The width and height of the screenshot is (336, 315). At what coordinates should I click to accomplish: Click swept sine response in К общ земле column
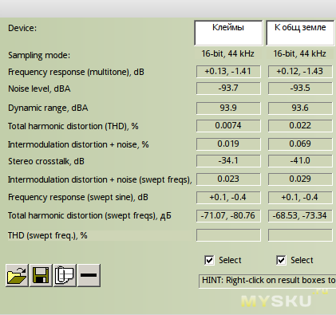tap(300, 198)
